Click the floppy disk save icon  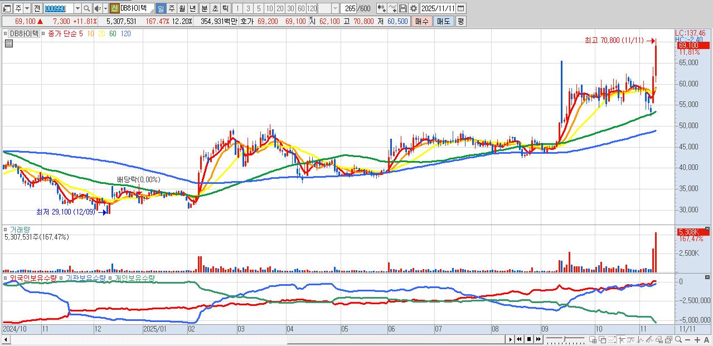point(403,8)
